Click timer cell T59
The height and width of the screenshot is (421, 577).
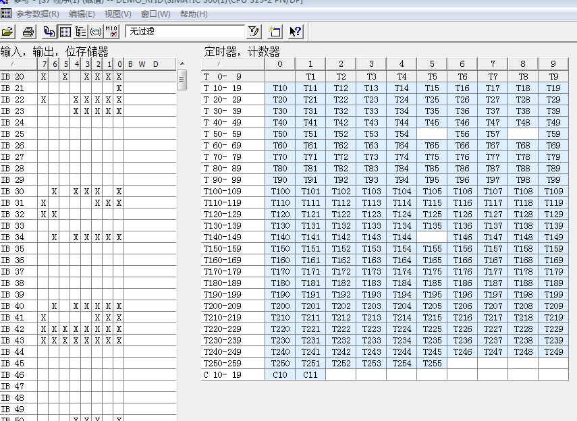point(553,134)
